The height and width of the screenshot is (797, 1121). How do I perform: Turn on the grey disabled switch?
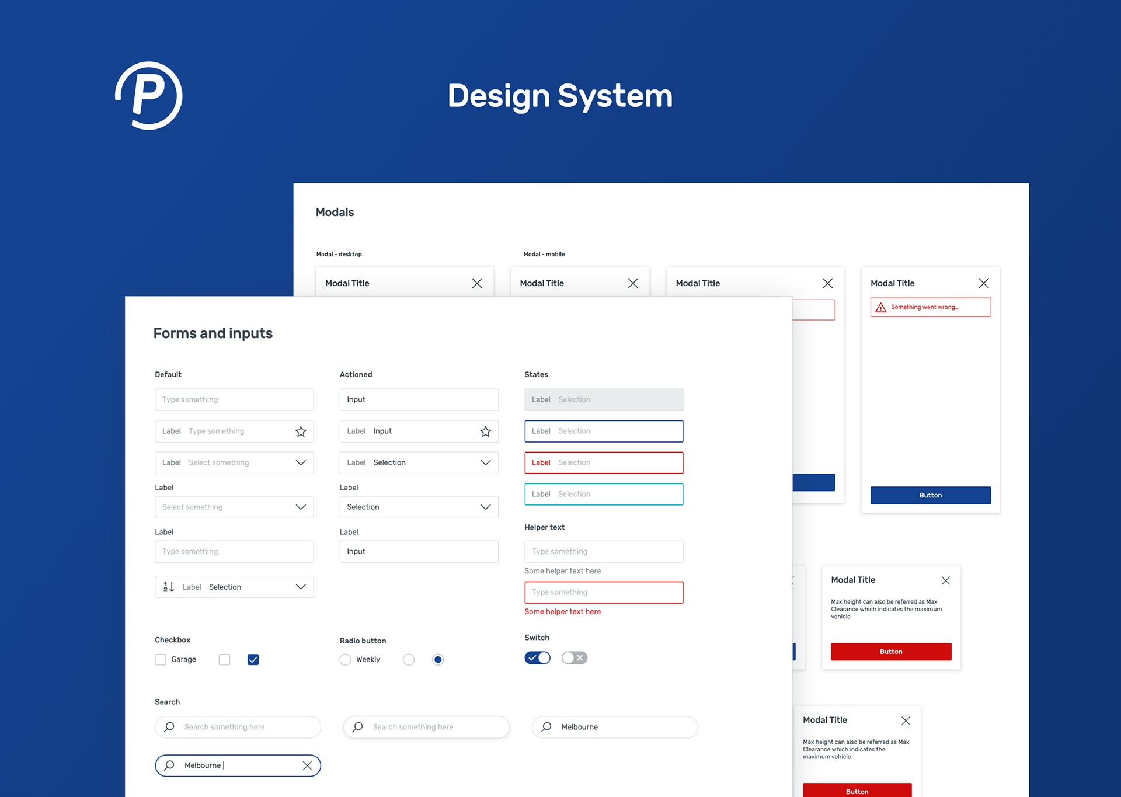(575, 658)
